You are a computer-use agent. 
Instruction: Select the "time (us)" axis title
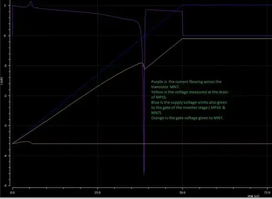click(x=253, y=196)
